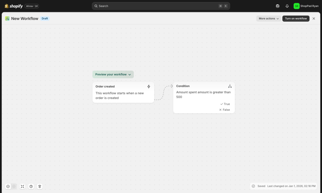Zoom out the workflow canvas
The height and width of the screenshot is (193, 322).
click(x=8, y=186)
